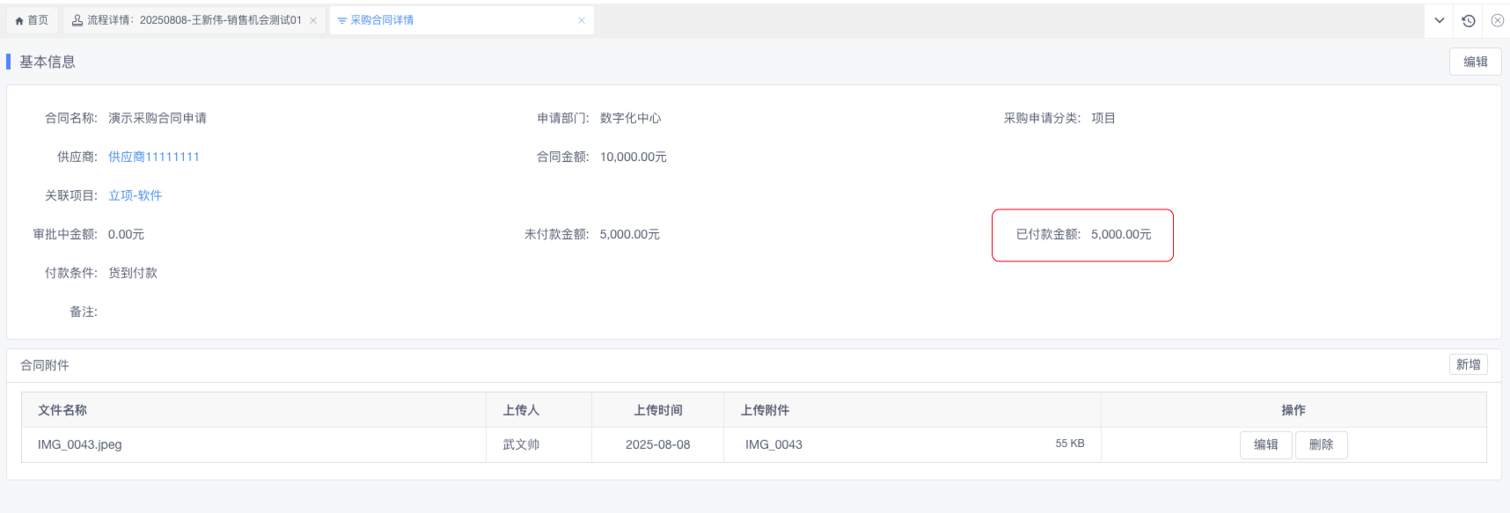
Task: Click the 文件名称 column header
Action: pos(62,410)
